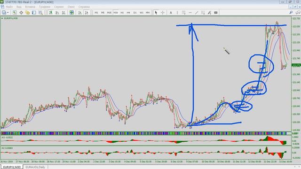This screenshot has width=301, height=169.
Task: Select the arrow Cursor tool
Action: (x=156, y=13)
